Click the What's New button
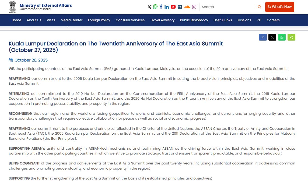 click(279, 7)
